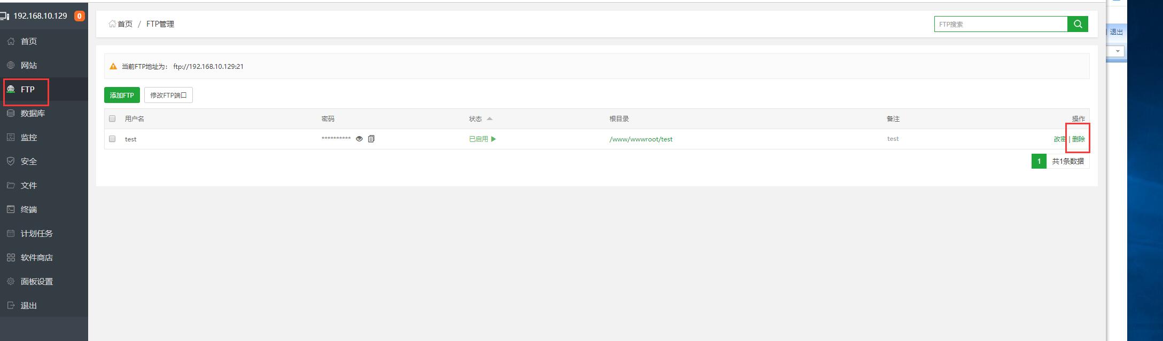Click 退出 in the right window
The width and height of the screenshot is (1163, 341).
1117,32
